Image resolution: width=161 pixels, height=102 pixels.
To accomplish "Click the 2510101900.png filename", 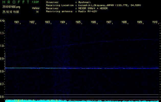I will pyautogui.click(x=10, y=7).
